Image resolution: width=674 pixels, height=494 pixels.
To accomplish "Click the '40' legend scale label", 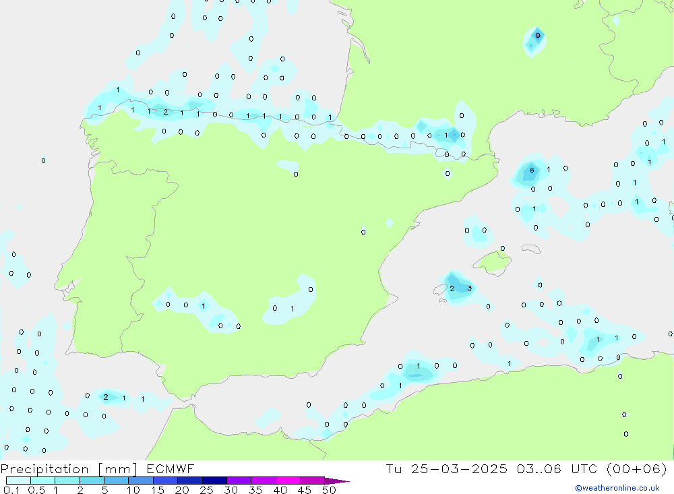I will [280, 490].
